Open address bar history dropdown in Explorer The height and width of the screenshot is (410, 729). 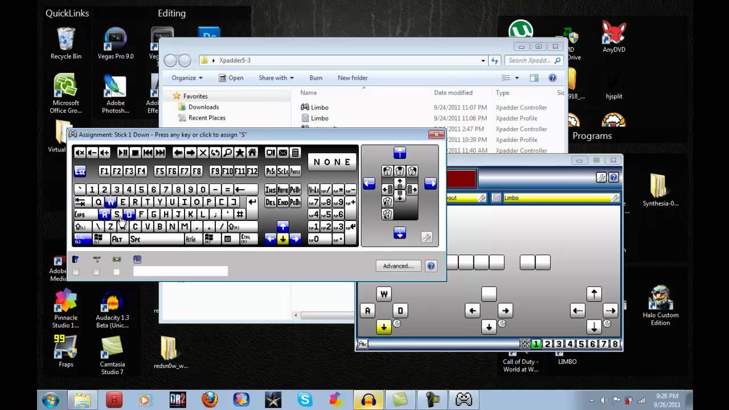tap(483, 60)
